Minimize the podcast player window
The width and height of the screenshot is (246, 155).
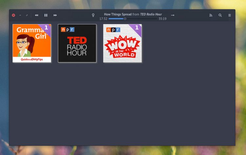(x=20, y=15)
